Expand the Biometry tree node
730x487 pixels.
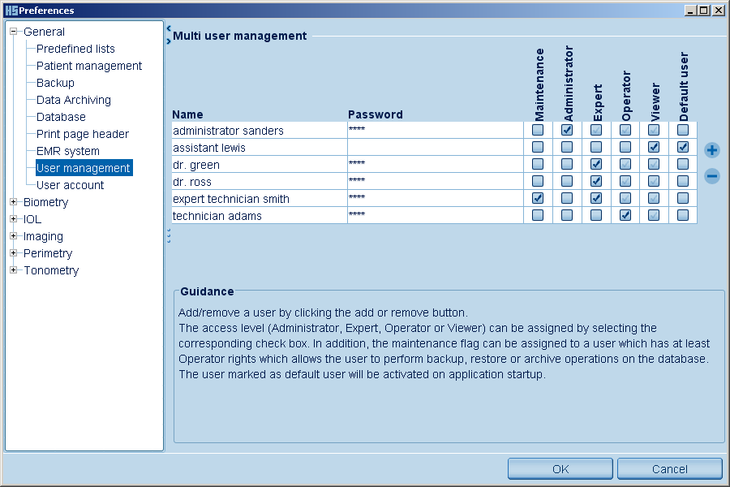click(14, 202)
